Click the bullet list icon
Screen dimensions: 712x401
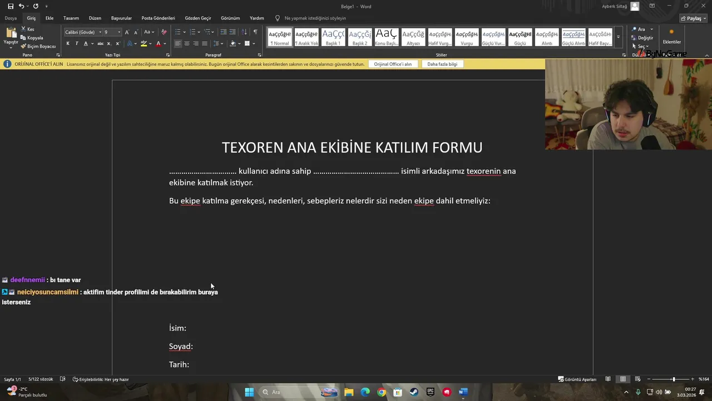[178, 32]
